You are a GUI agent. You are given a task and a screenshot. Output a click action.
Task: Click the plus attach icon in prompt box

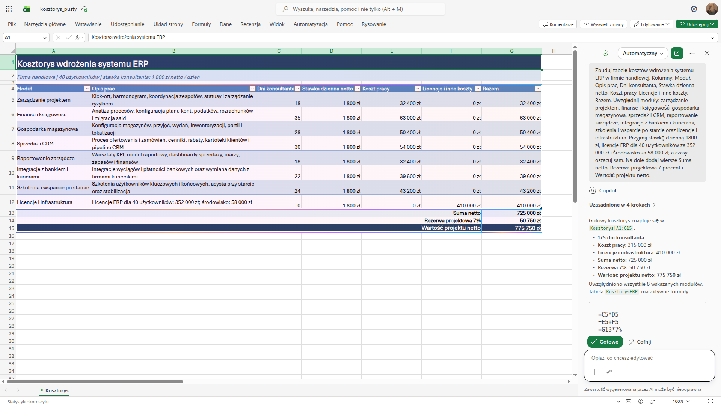(594, 372)
